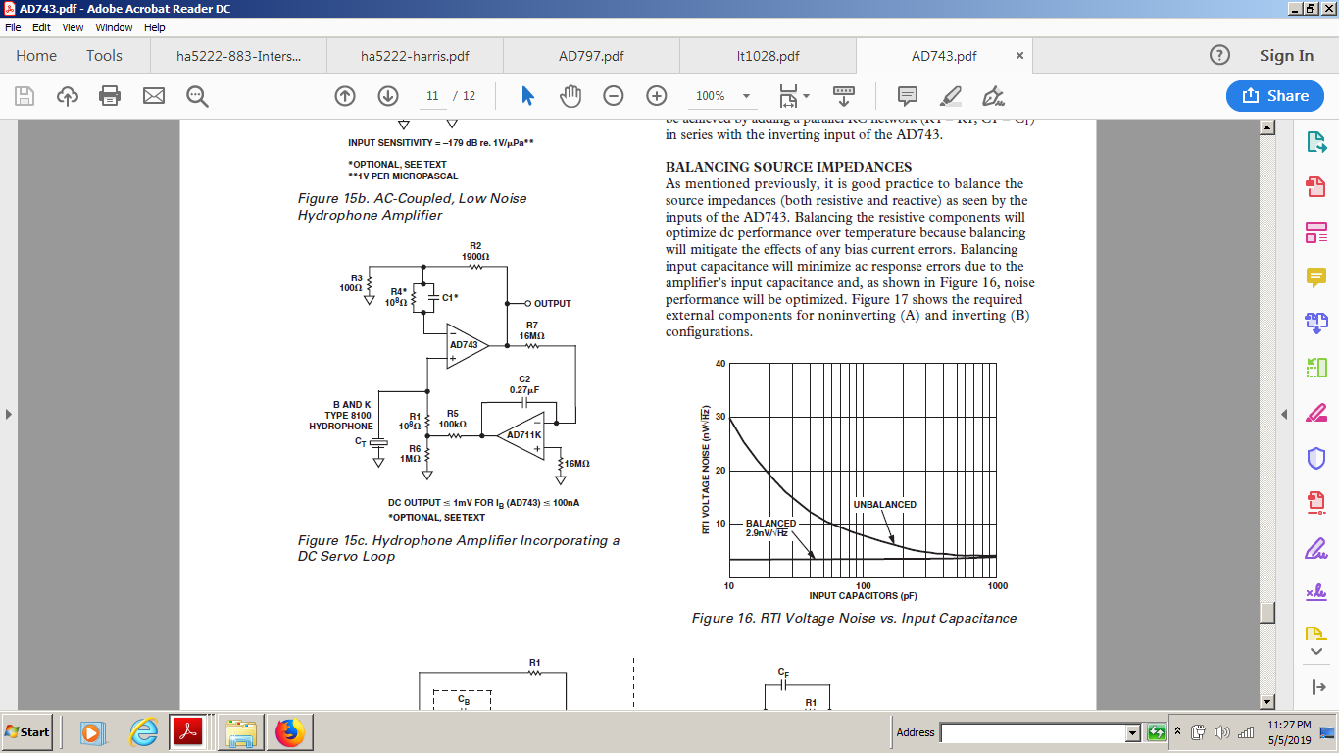Select the Highlight text pen
Screen dimensions: 1339x753
click(950, 96)
